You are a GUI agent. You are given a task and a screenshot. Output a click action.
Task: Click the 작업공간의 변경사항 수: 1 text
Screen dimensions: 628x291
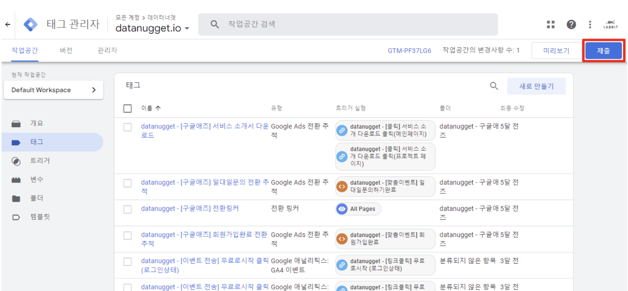coord(481,50)
